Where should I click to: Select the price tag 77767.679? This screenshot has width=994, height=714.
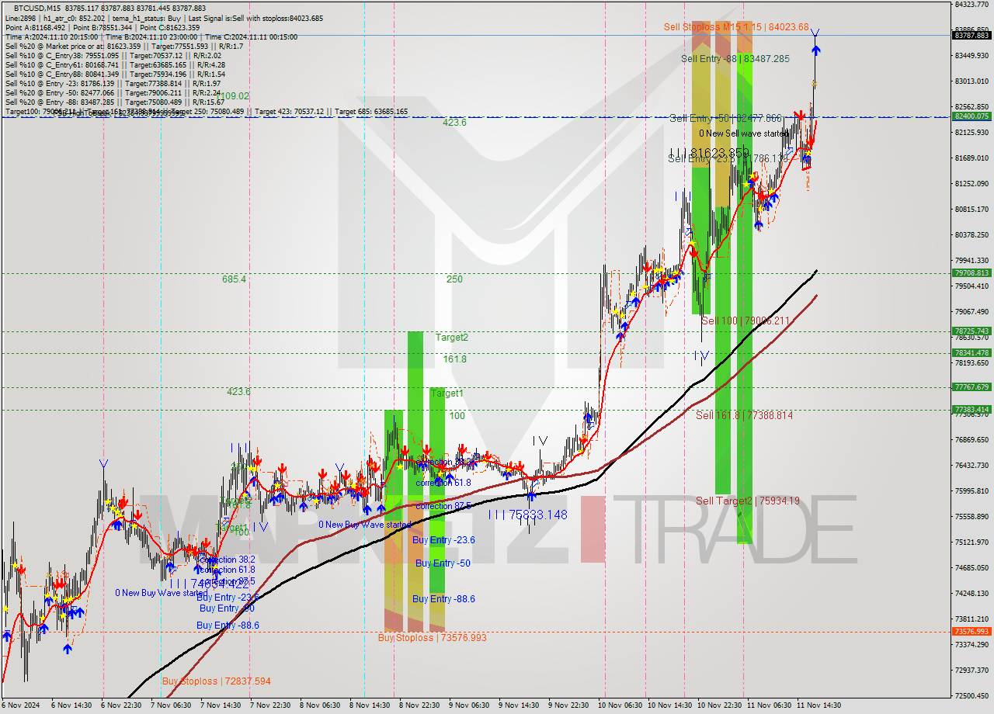pyautogui.click(x=971, y=387)
